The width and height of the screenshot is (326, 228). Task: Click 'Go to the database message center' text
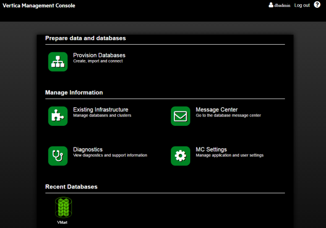228,116
